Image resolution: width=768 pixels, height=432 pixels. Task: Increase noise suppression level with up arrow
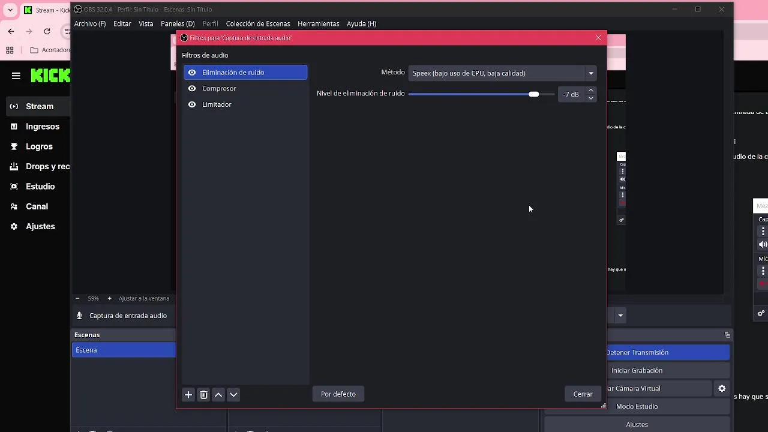(x=591, y=91)
